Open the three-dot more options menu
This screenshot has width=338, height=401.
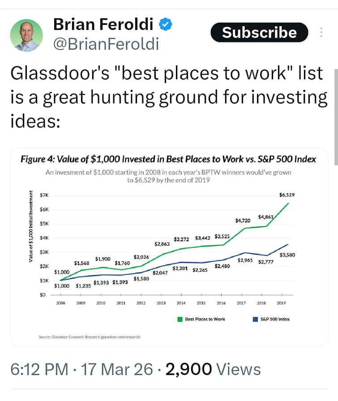pos(321,33)
